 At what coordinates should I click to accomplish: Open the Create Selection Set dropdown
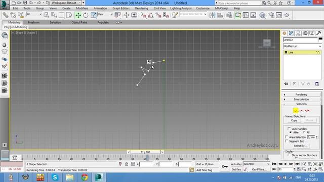point(193,14)
